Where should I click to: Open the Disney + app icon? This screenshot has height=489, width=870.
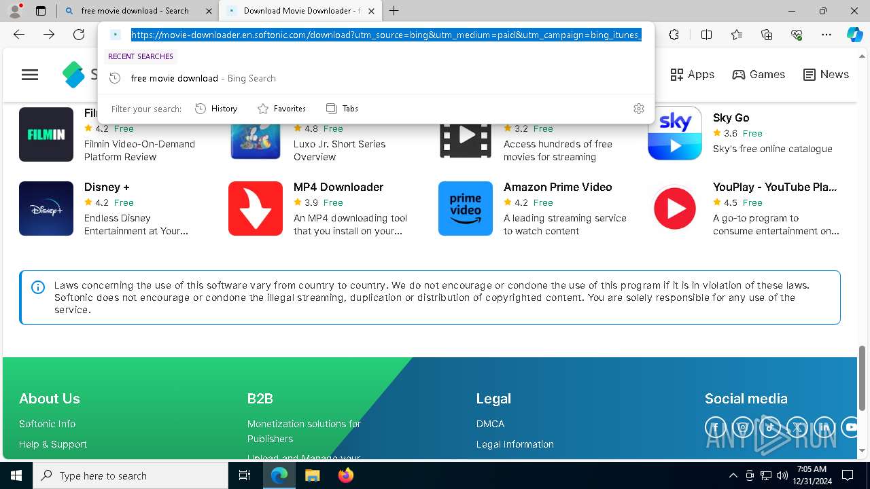coord(46,209)
